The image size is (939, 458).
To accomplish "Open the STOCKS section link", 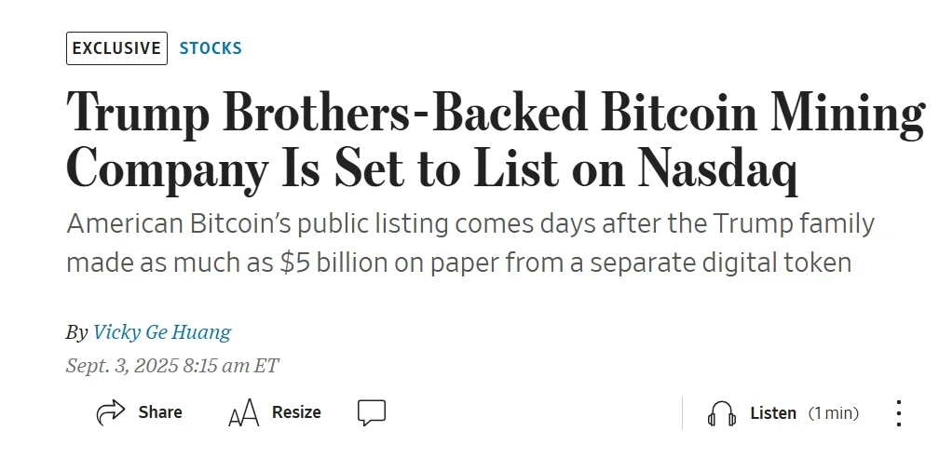I will pos(211,48).
